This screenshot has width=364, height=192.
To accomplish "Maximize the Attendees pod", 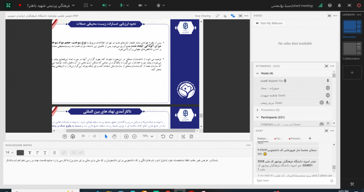I will click(x=326, y=66).
